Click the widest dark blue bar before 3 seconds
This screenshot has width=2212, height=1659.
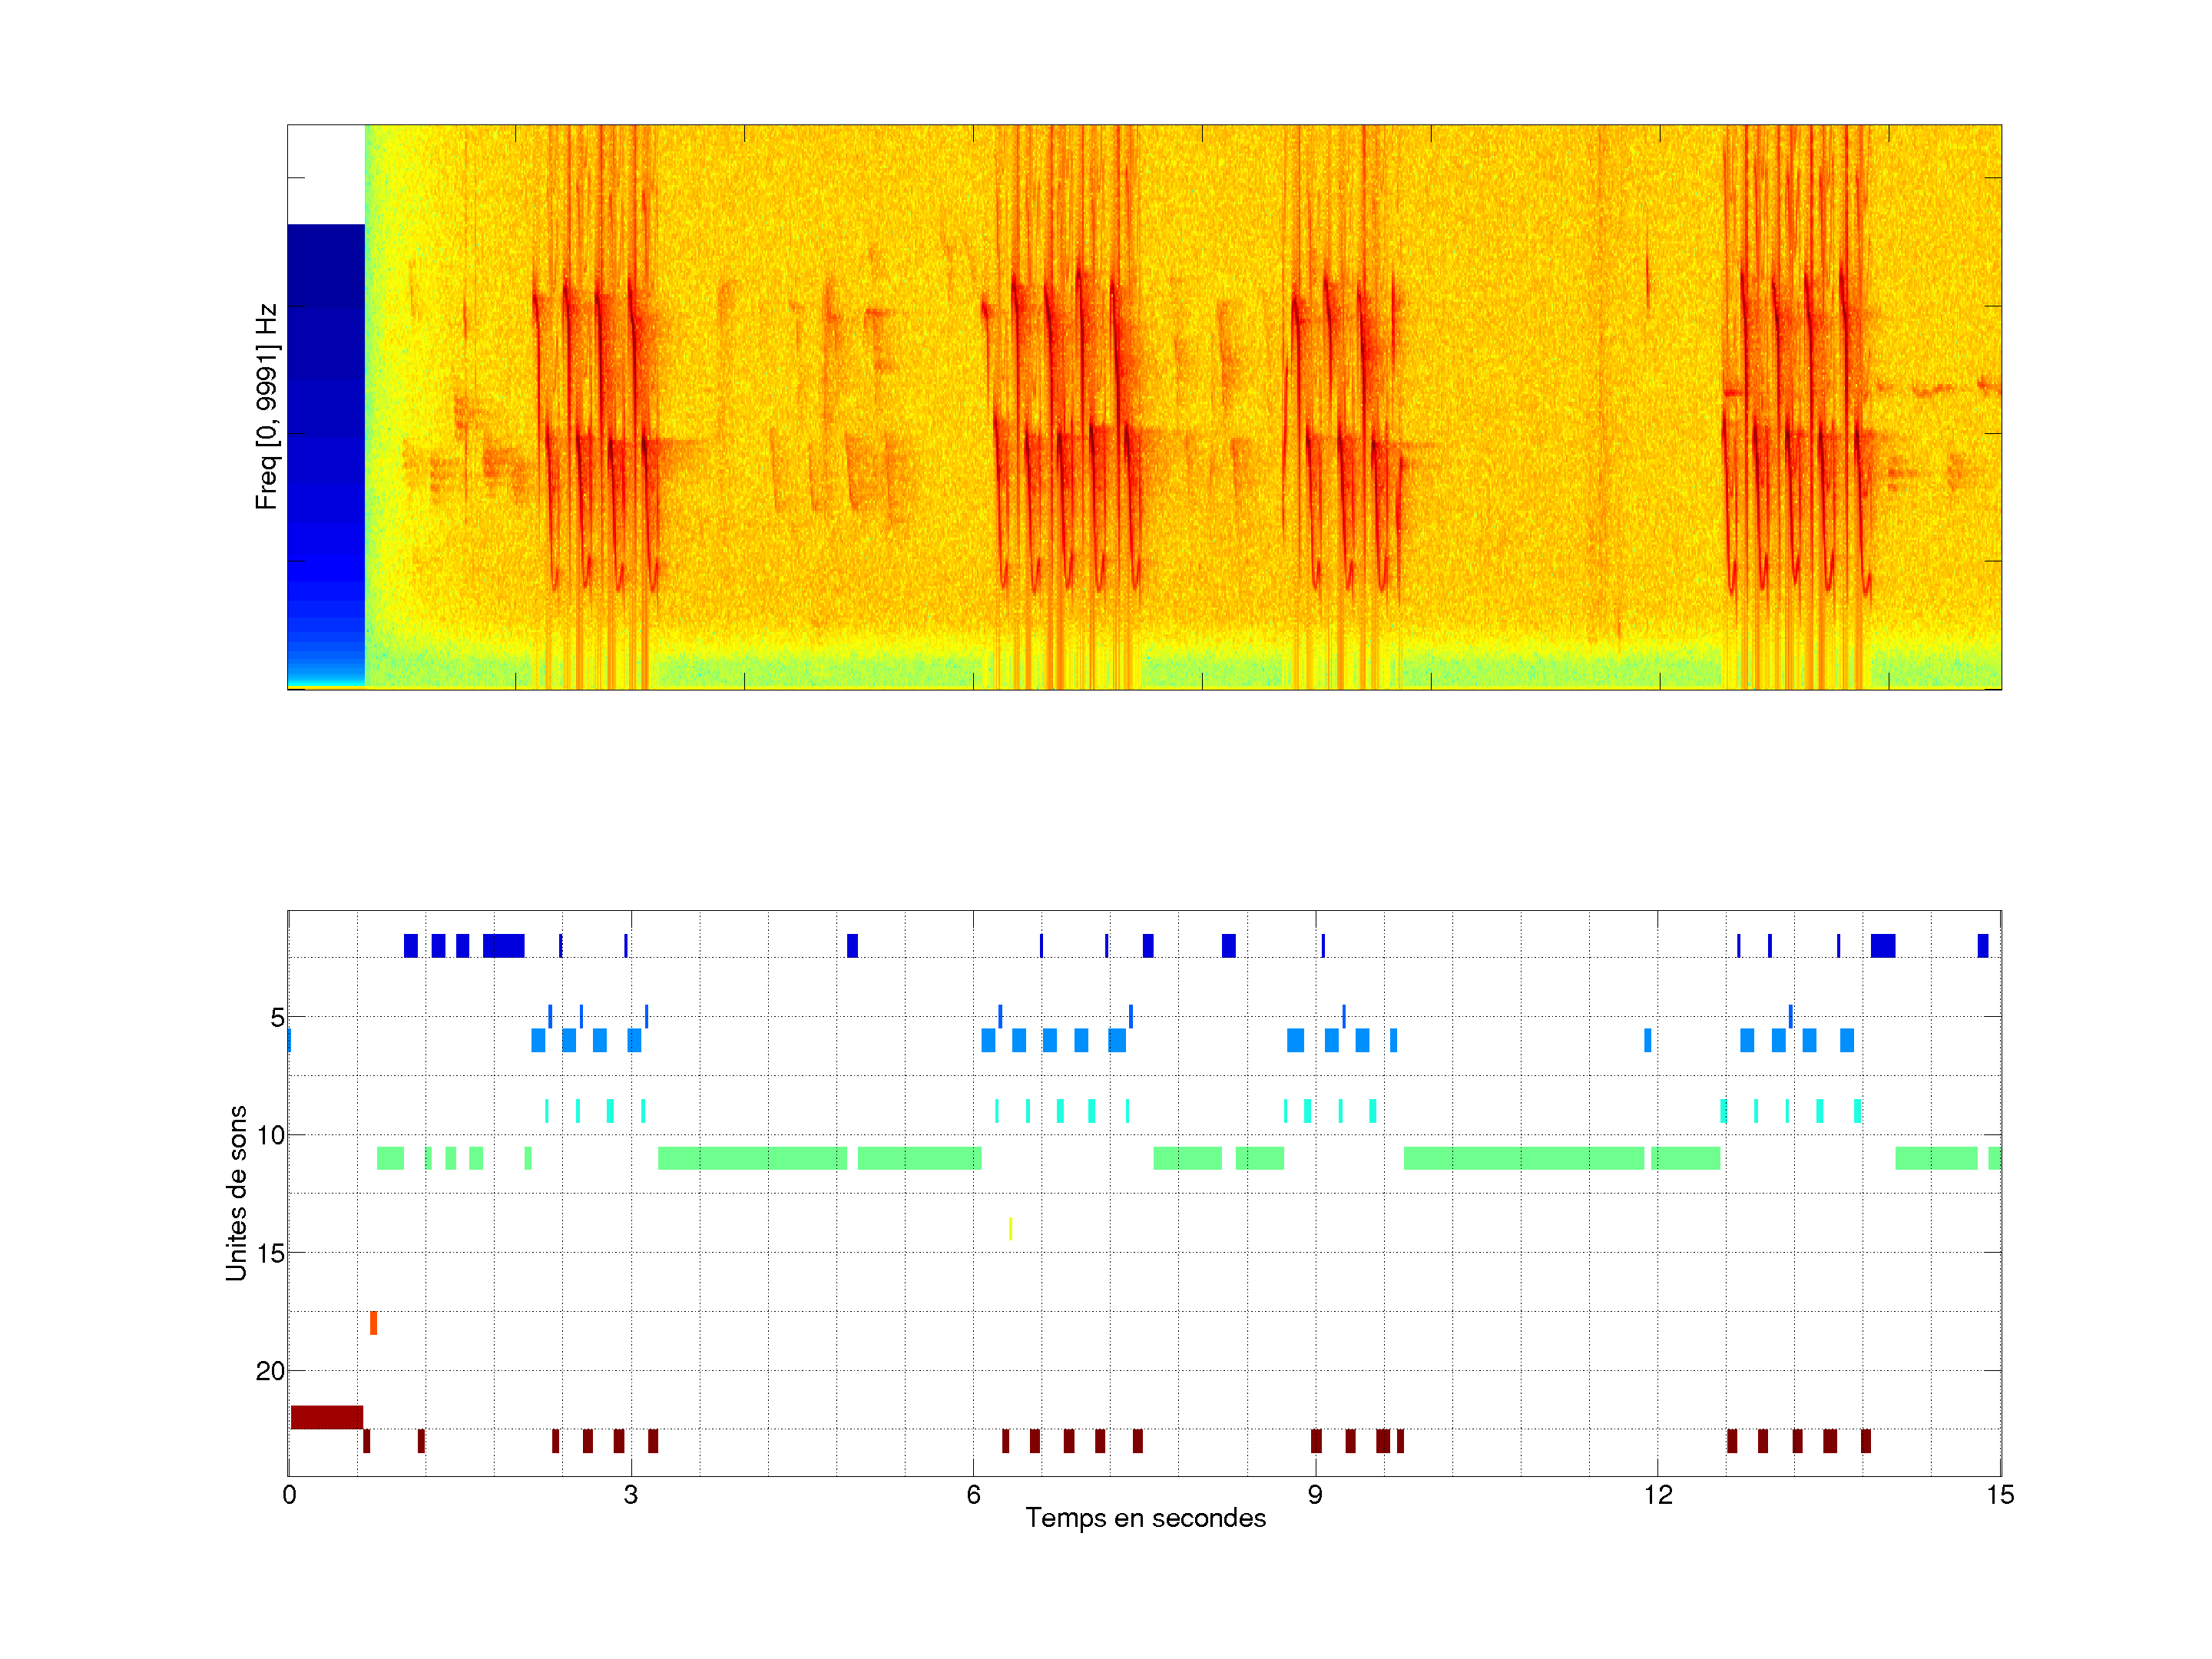click(503, 945)
